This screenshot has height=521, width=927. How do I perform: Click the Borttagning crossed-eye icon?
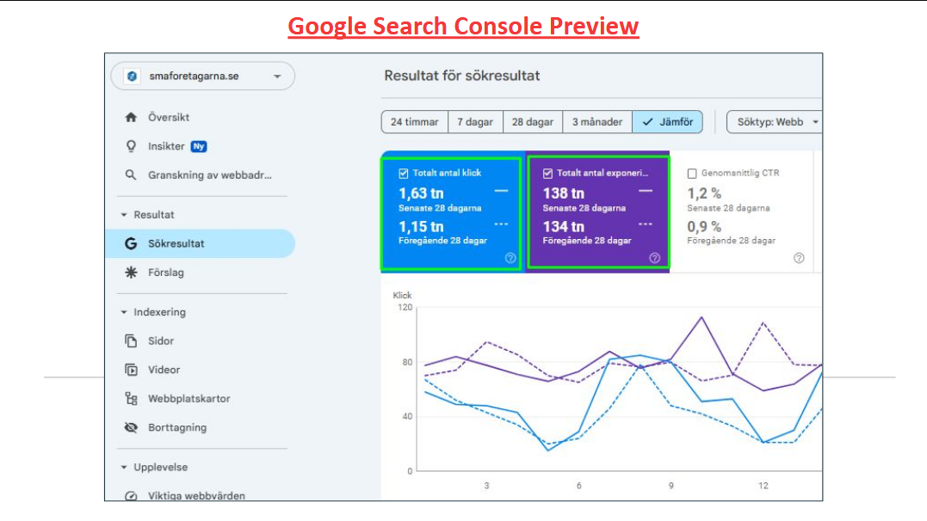coord(131,427)
